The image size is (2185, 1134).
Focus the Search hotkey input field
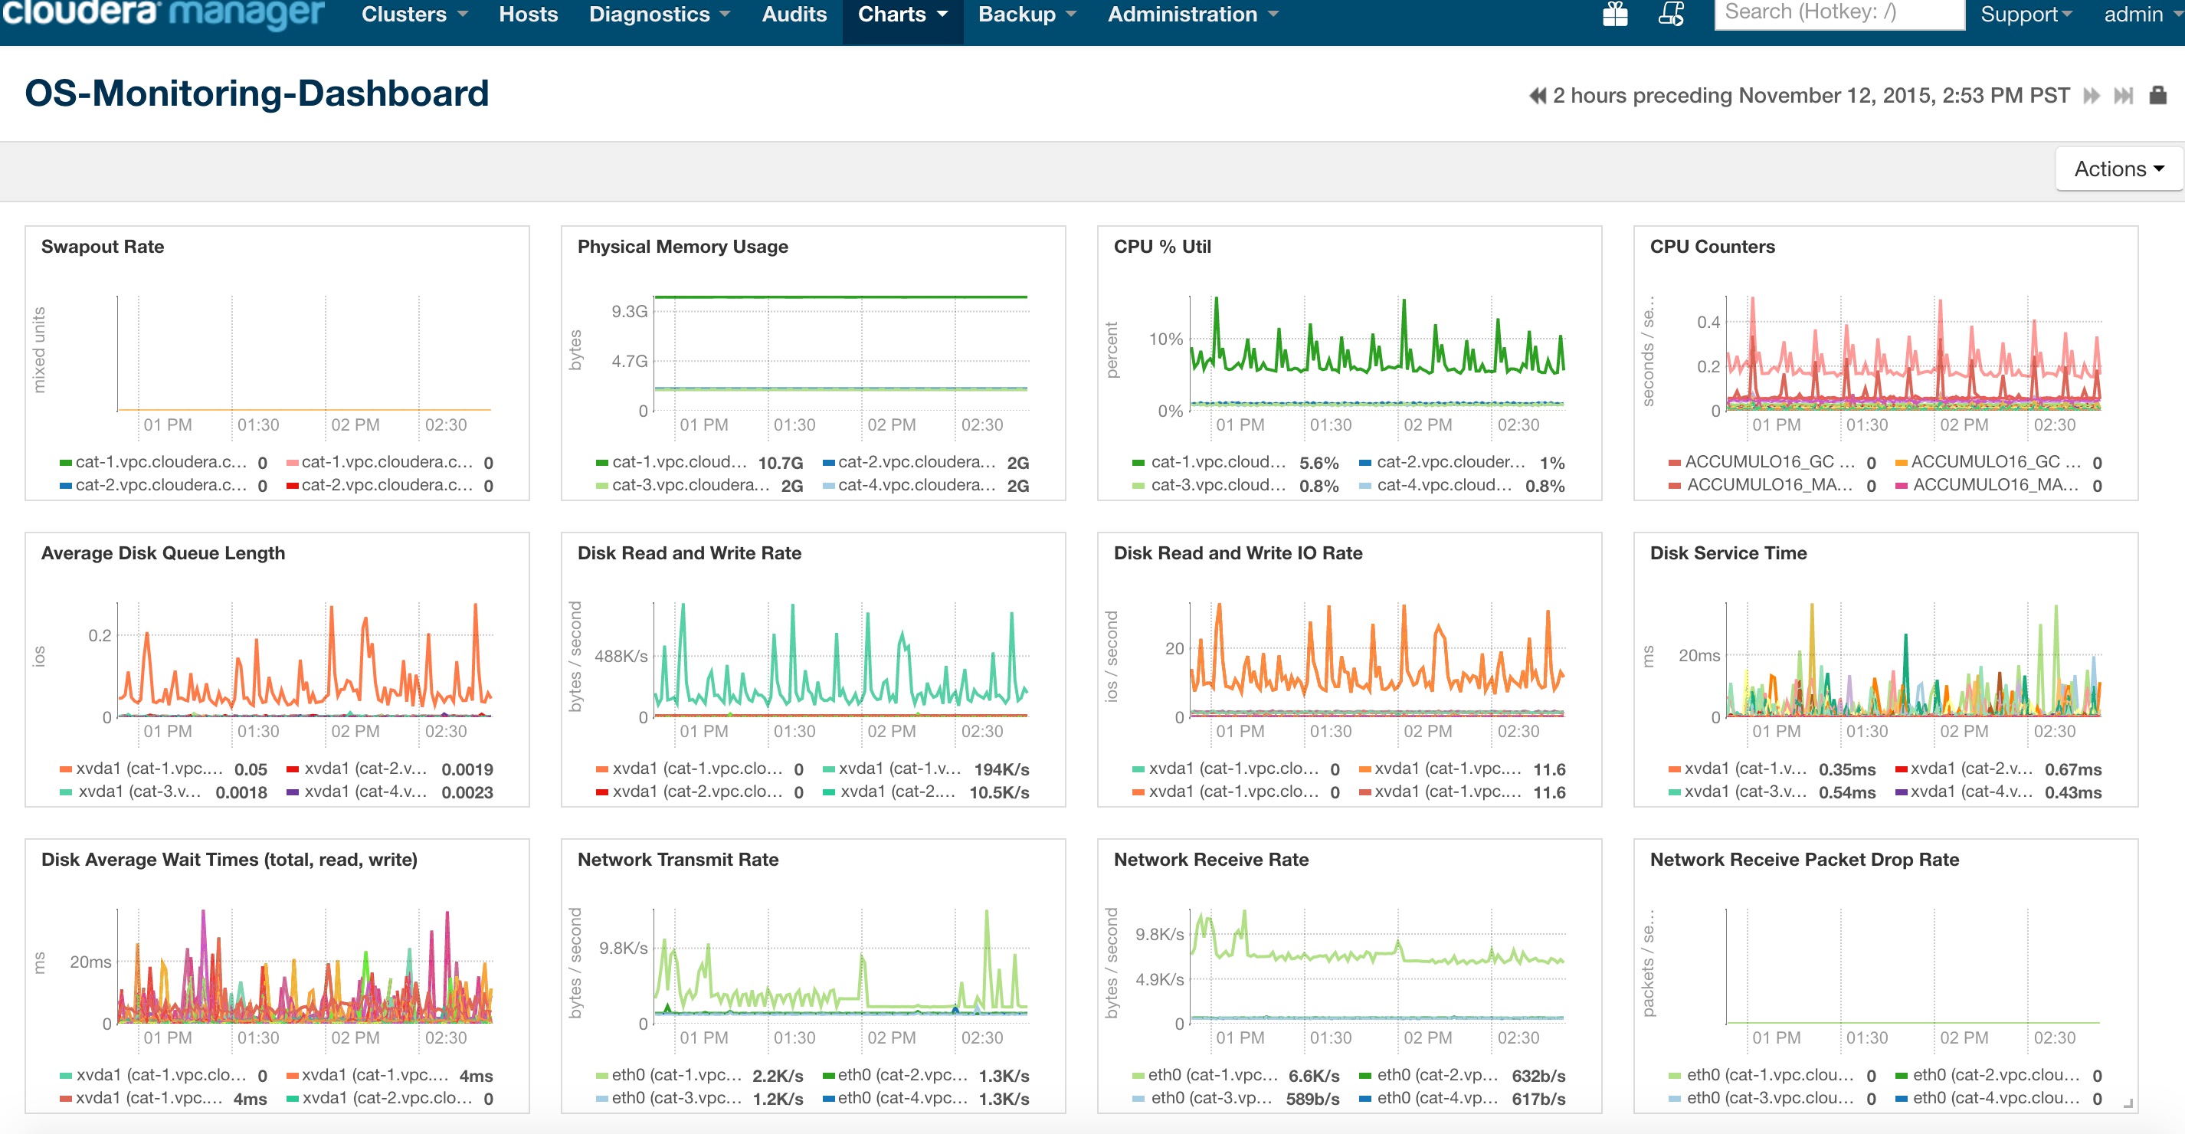pyautogui.click(x=1838, y=14)
